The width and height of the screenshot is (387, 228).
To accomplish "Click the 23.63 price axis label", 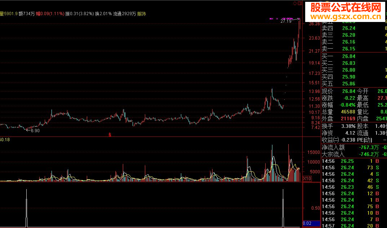I will [x=314, y=38].
